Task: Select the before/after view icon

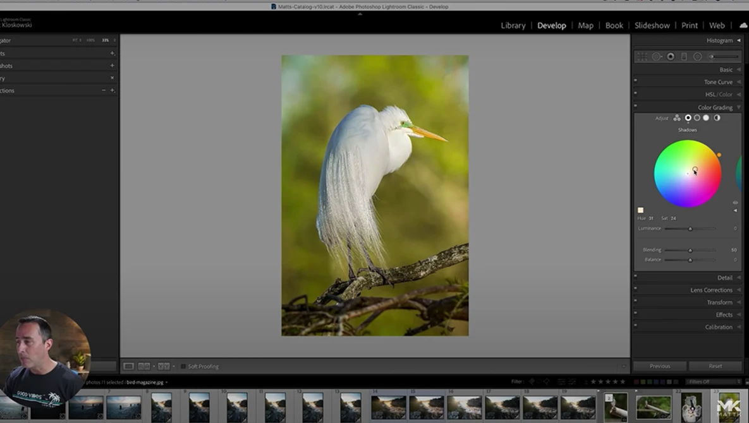Action: 143,366
